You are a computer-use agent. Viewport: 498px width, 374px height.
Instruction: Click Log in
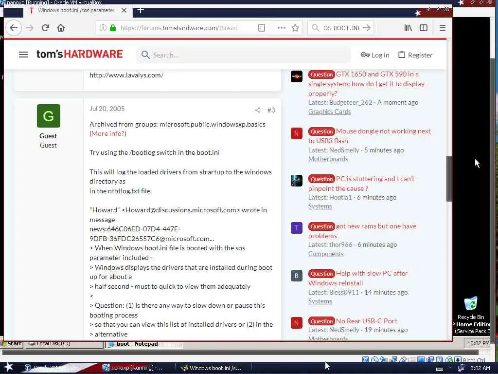point(375,55)
